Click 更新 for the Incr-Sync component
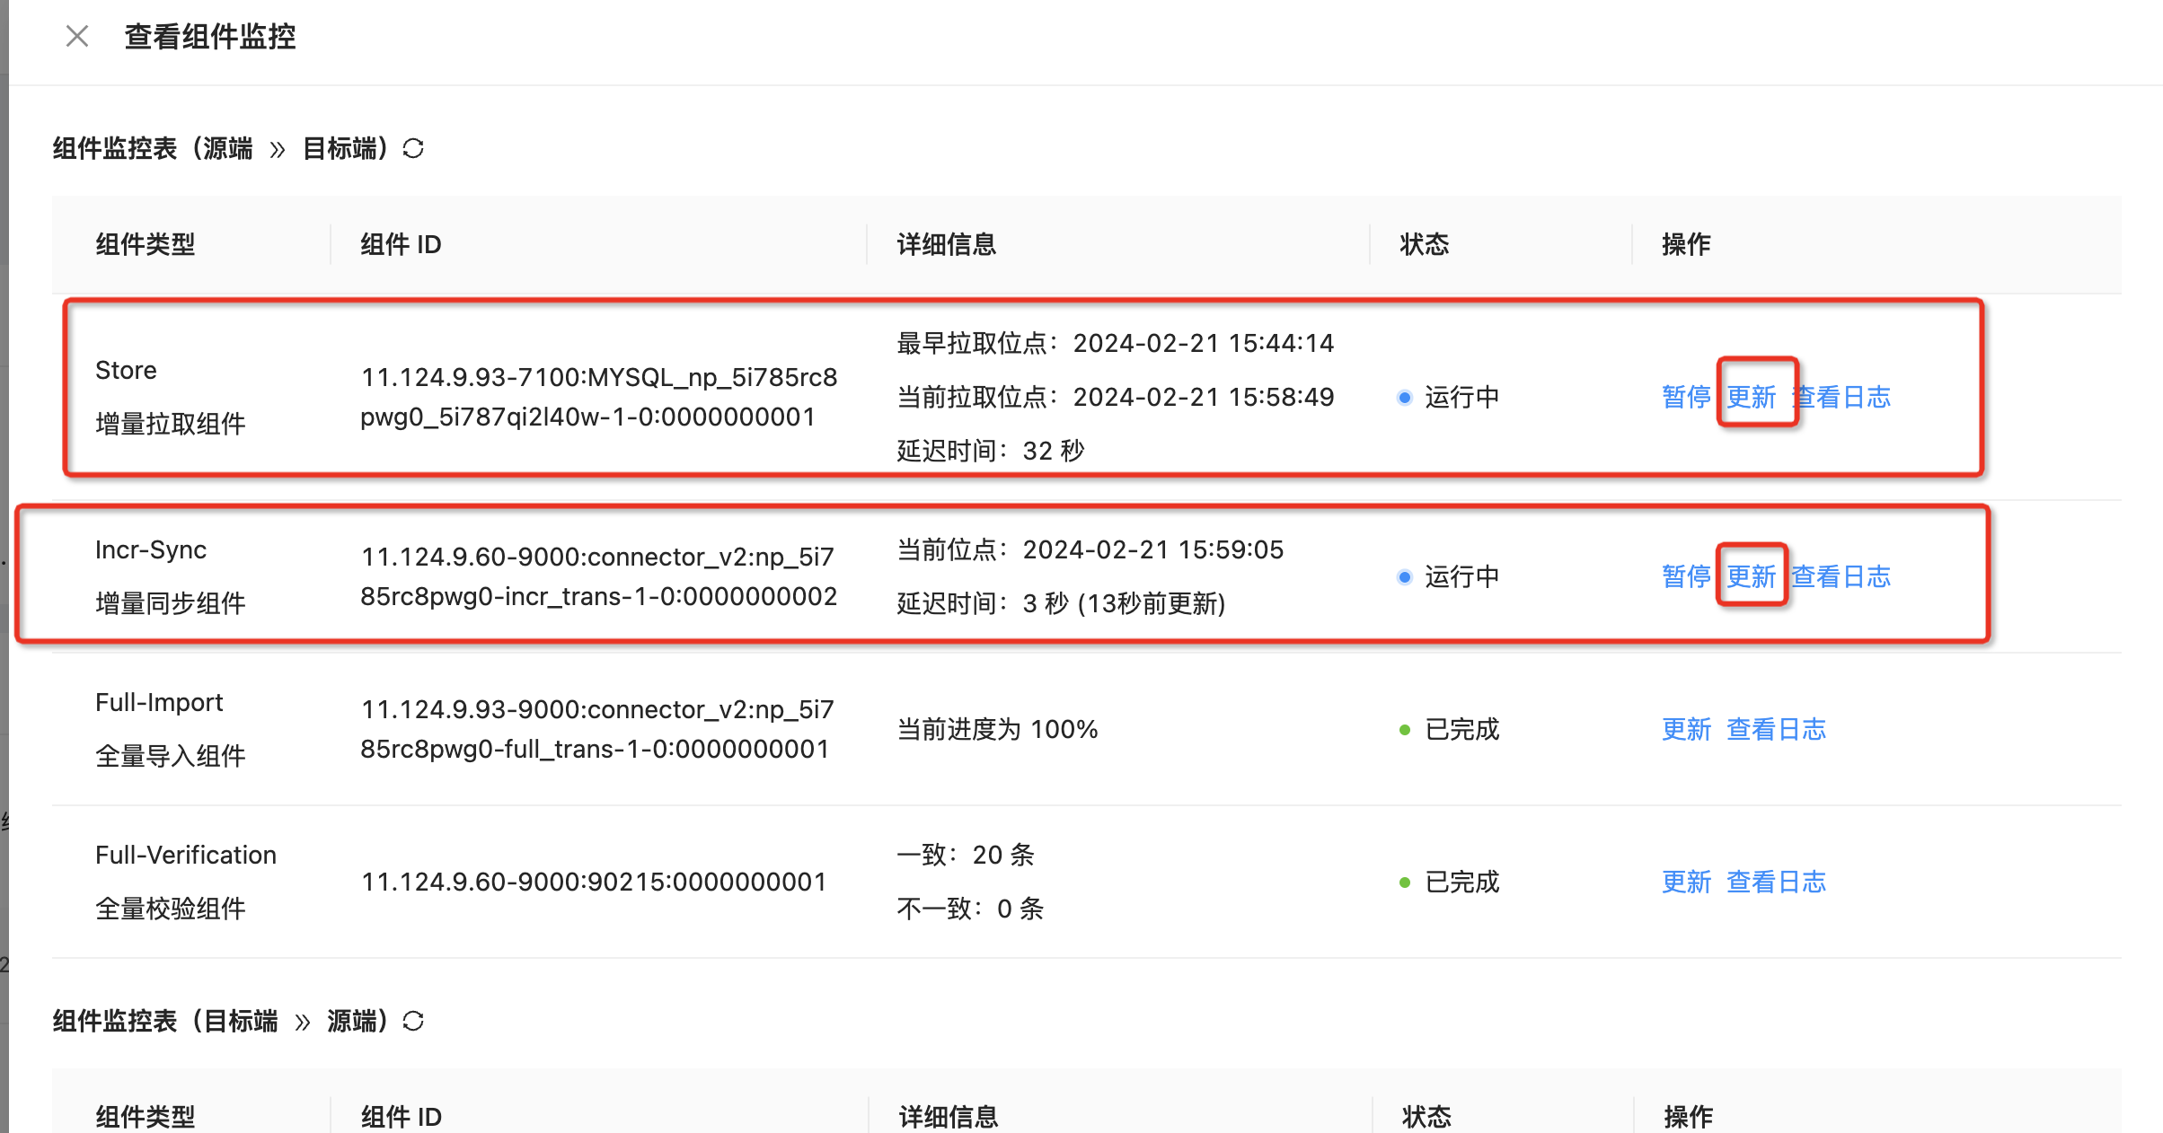The image size is (2163, 1133). pyautogui.click(x=1752, y=576)
